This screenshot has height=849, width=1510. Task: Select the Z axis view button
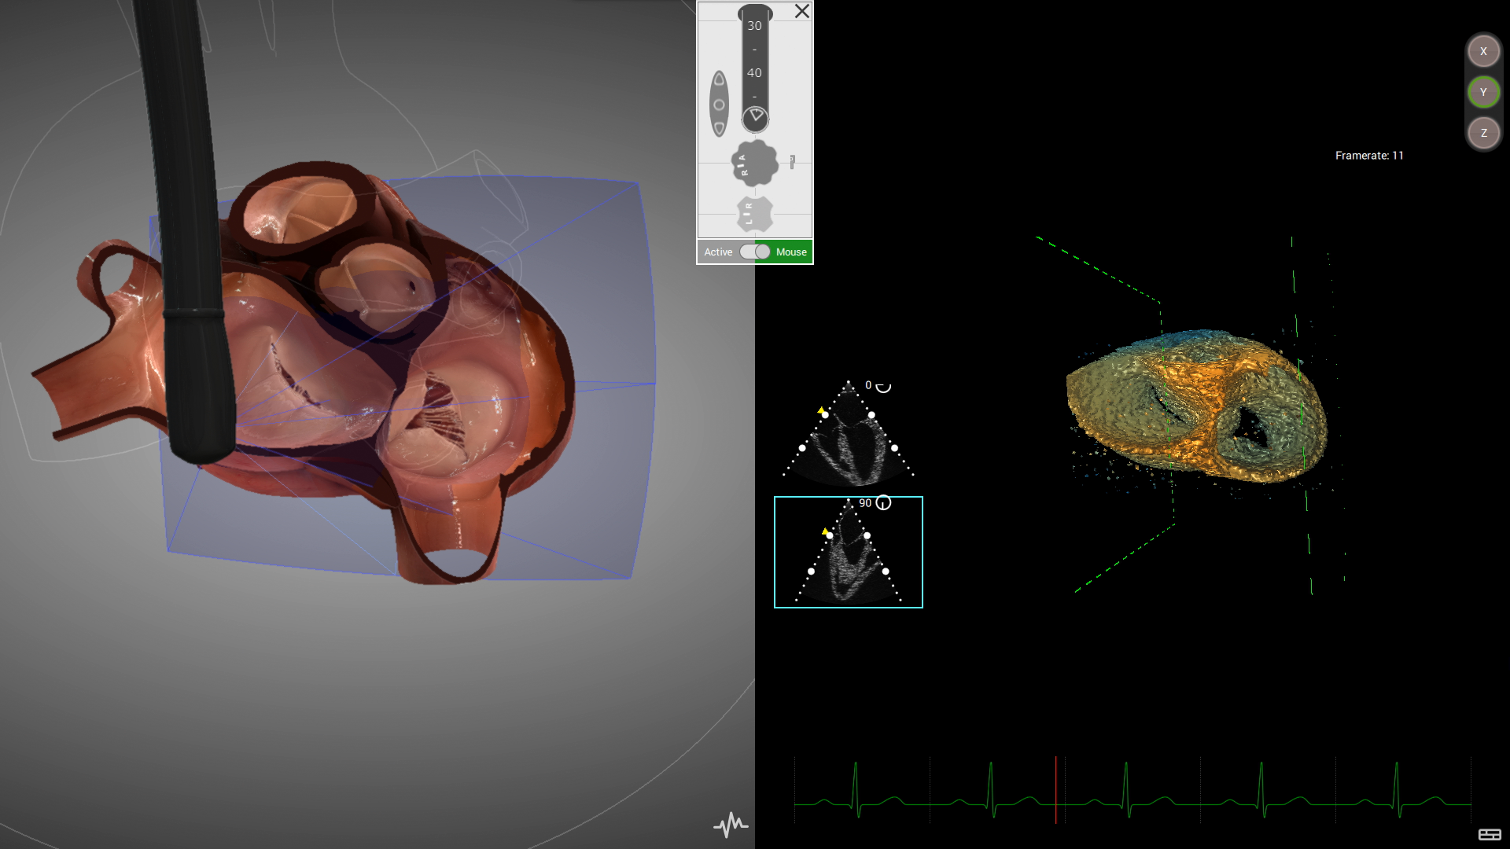point(1483,133)
